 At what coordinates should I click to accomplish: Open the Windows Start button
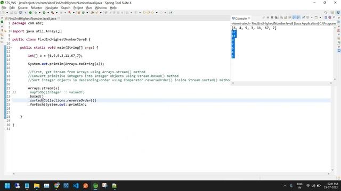(7, 186)
